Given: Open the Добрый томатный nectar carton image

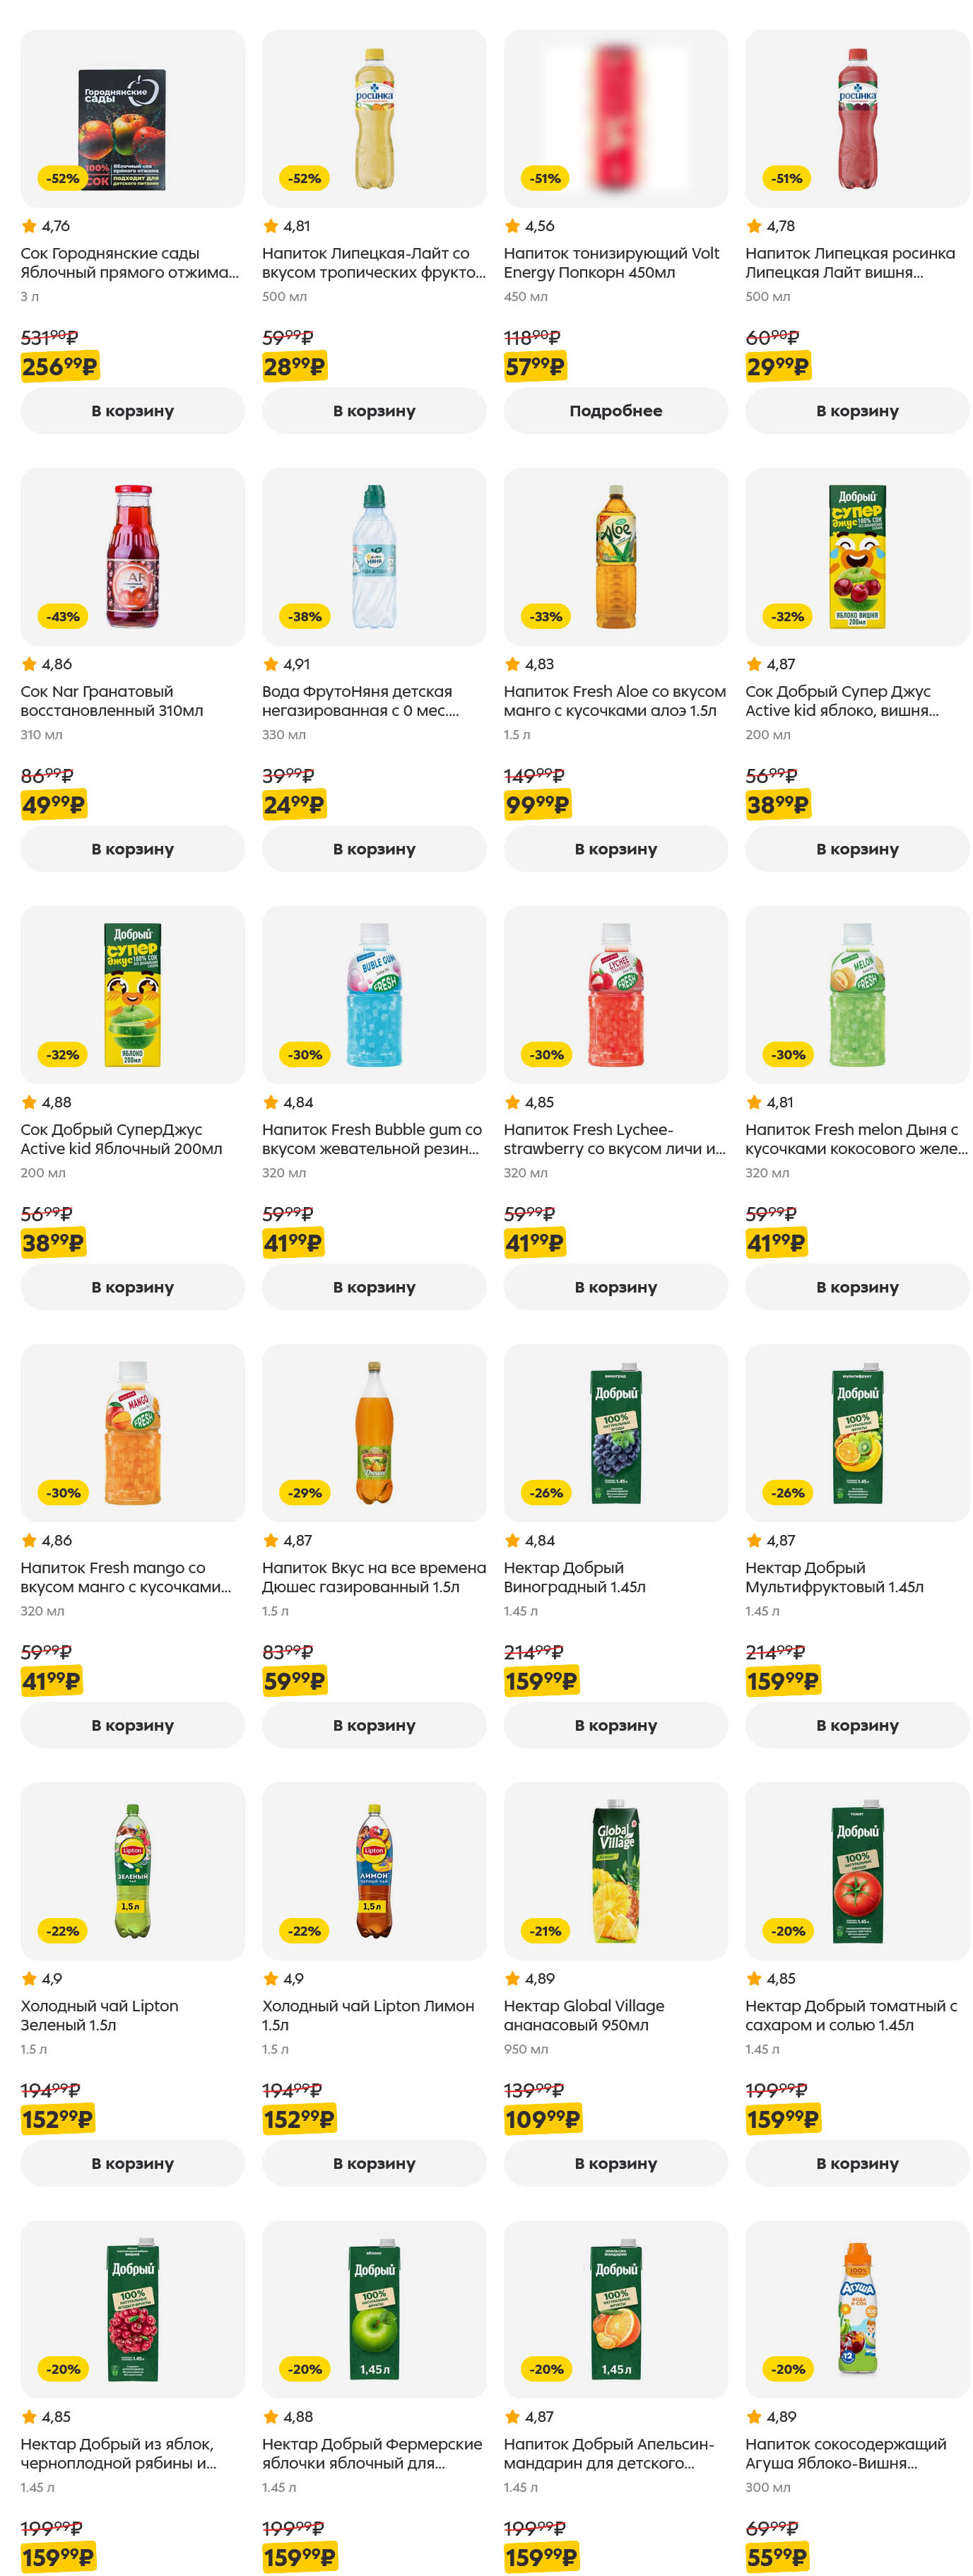Looking at the screenshot, I should (856, 1870).
